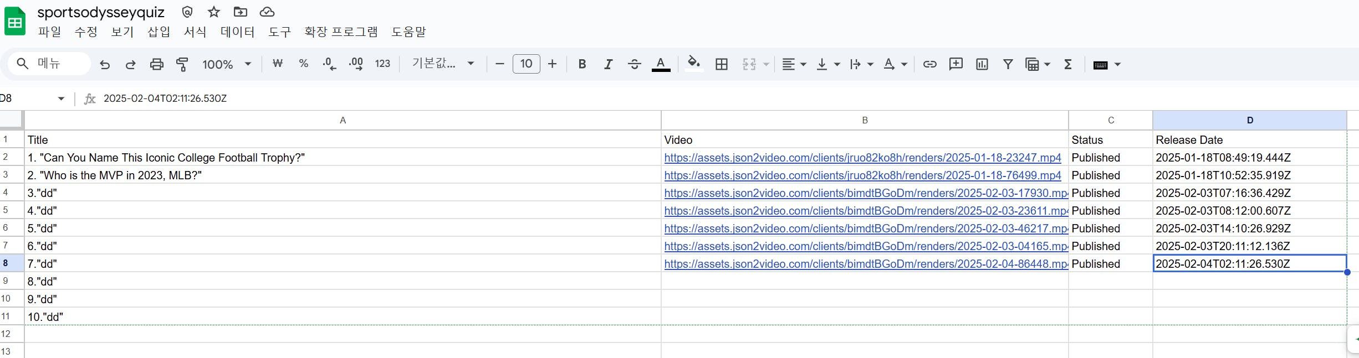Expand the font family dropdown
1359x358 pixels.
click(x=443, y=64)
